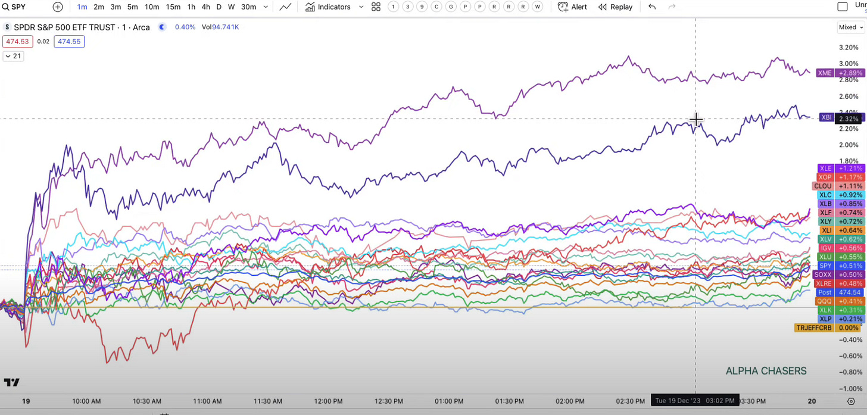Redo the last chart action
Viewport: 867px width, 415px height.
pos(672,7)
